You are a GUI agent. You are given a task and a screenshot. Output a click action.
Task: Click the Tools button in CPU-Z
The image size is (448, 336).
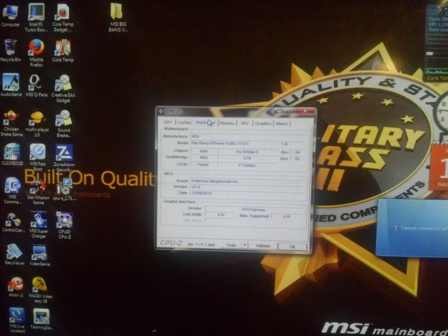pyautogui.click(x=231, y=245)
